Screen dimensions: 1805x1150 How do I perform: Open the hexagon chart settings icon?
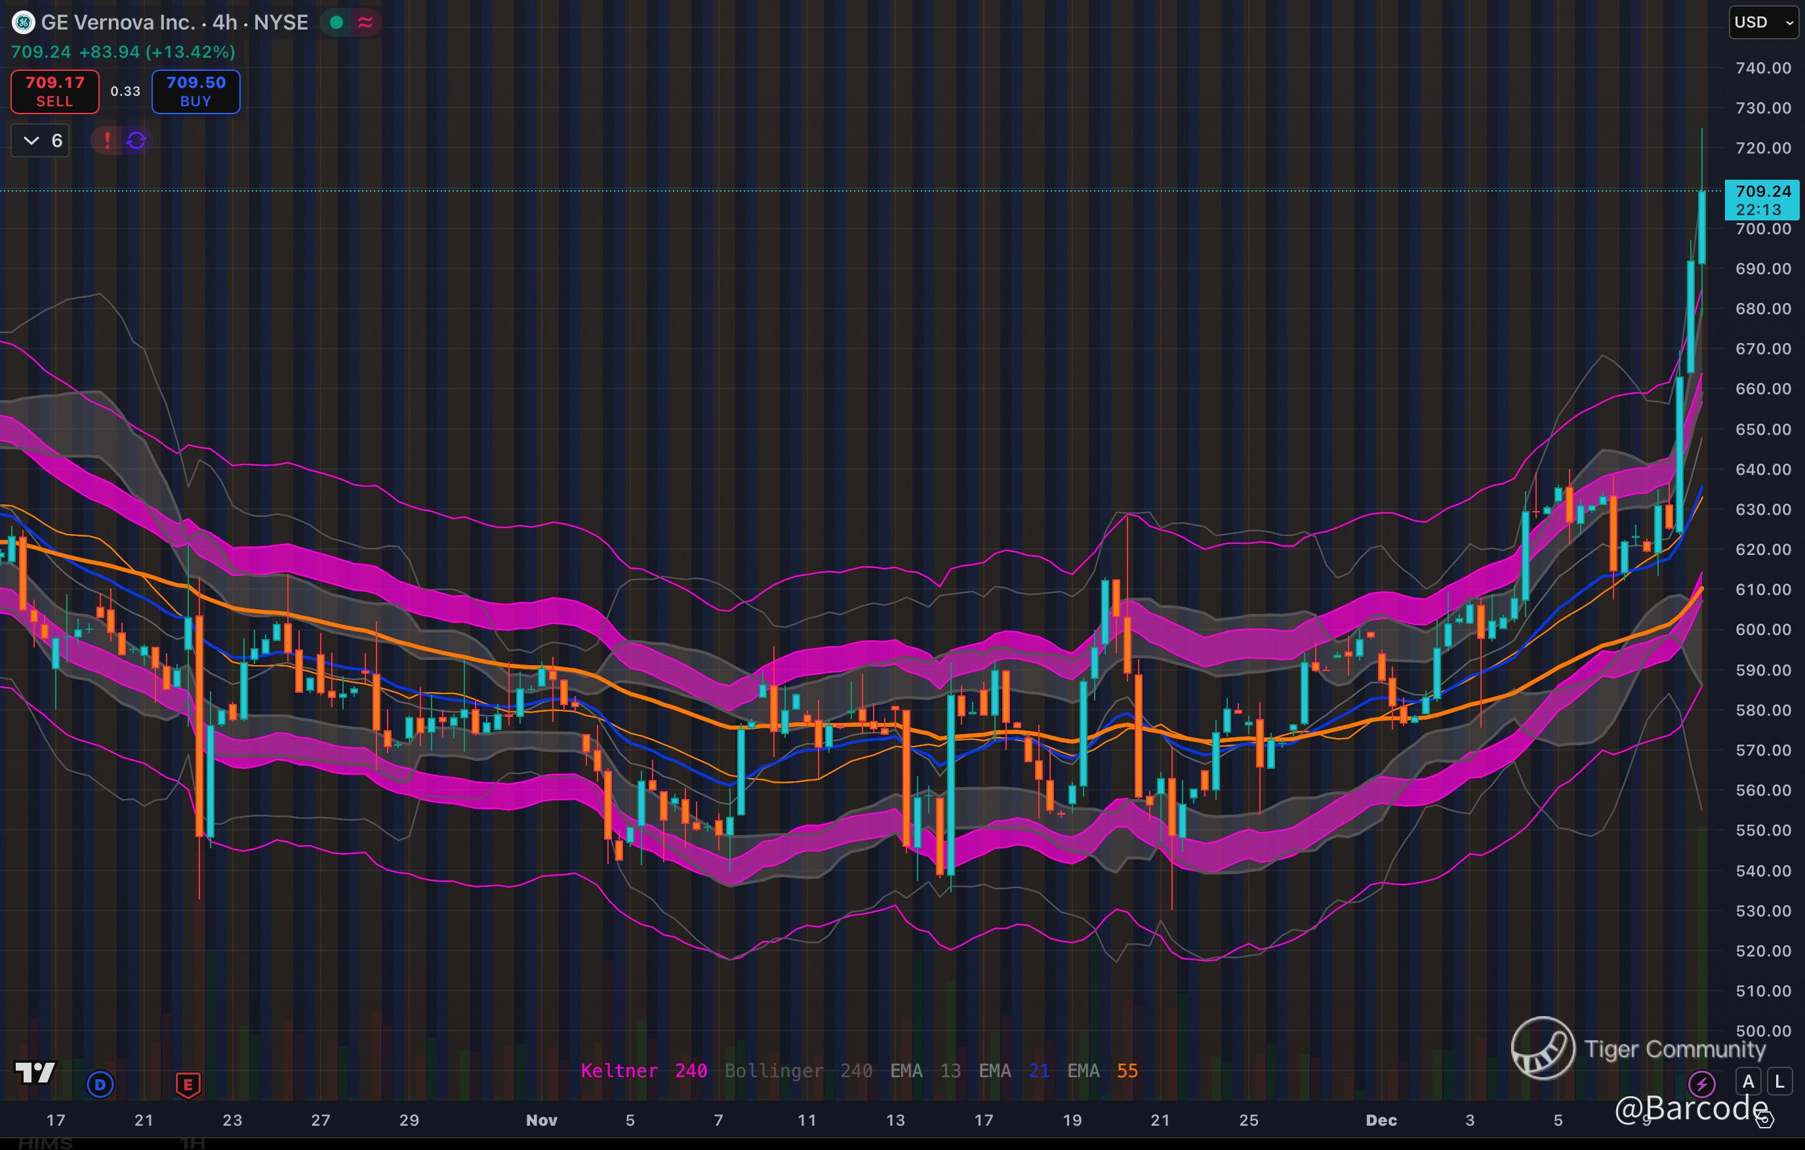[x=1765, y=1119]
